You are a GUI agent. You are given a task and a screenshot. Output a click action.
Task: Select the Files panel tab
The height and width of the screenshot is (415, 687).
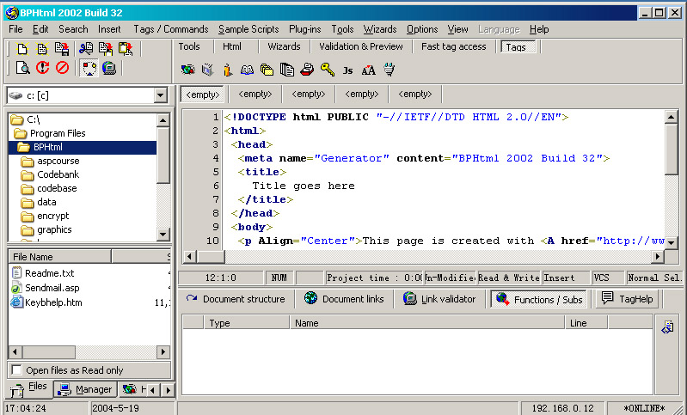point(29,388)
